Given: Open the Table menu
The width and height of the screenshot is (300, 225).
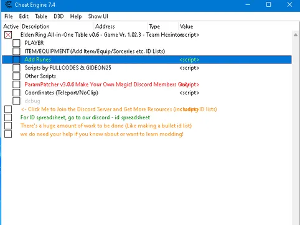Looking at the screenshot, I should [x=41, y=16].
